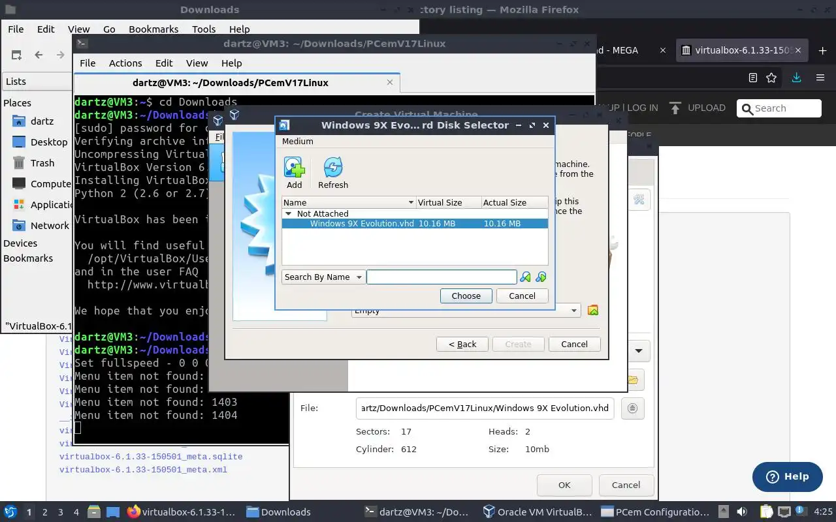Open the file manager Bookmarks menu
836x522 pixels.
(x=153, y=29)
